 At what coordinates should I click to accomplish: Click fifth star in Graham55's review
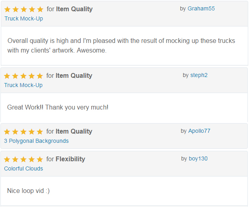(40, 9)
